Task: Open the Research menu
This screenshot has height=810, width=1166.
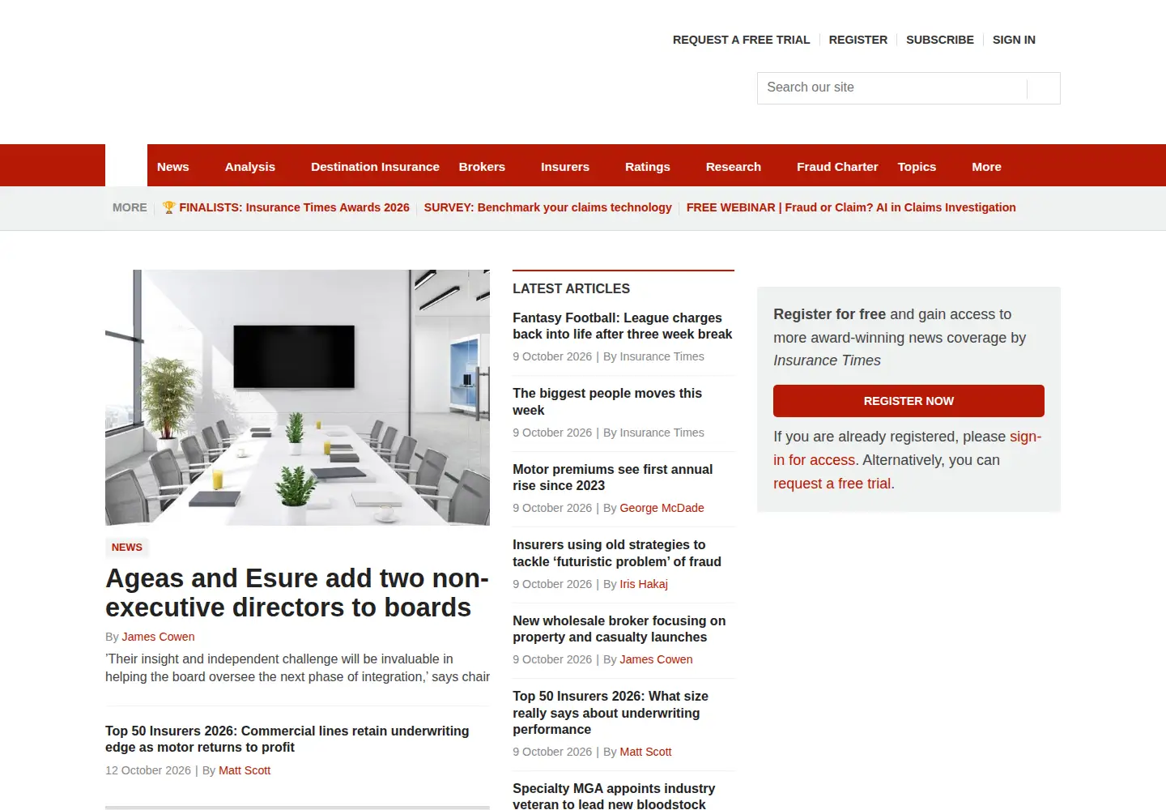Action: tap(734, 167)
